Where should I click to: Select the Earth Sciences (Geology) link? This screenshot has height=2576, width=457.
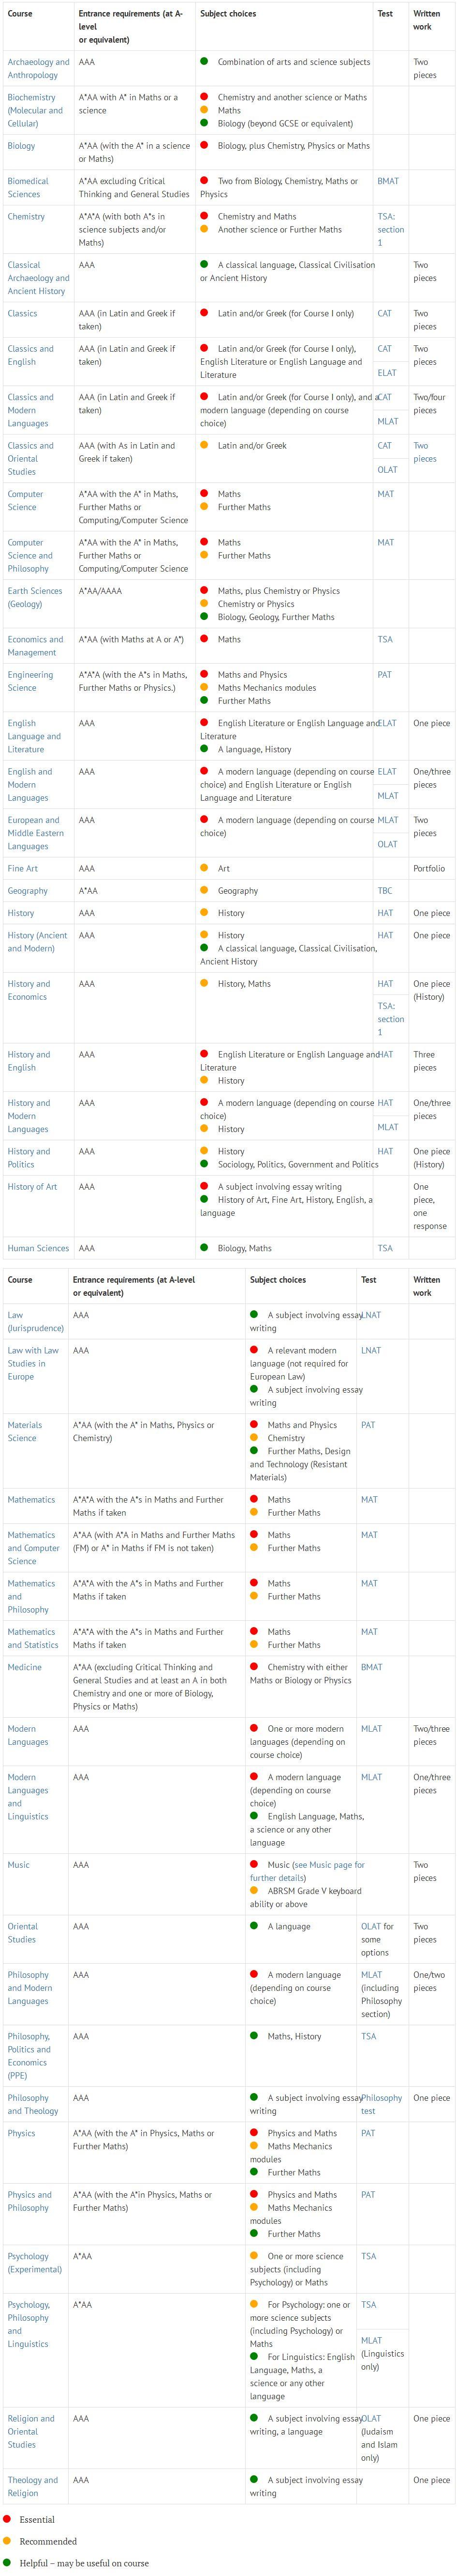[x=35, y=597]
